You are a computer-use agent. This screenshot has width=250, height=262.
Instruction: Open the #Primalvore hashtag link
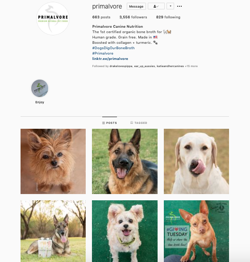point(103,53)
